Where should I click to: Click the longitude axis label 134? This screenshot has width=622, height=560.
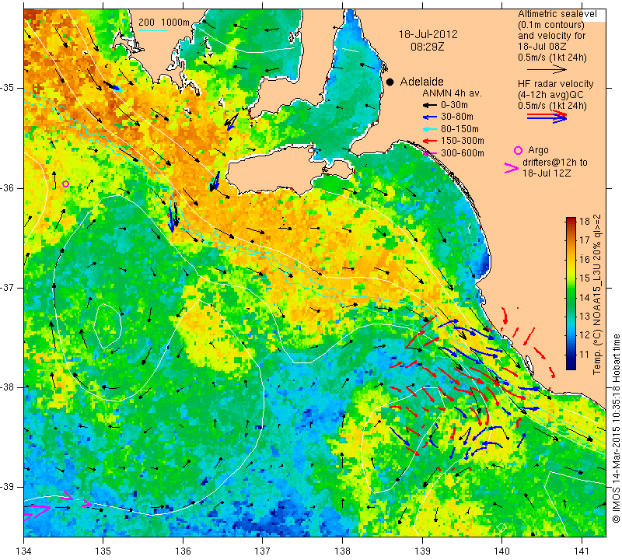[24, 551]
